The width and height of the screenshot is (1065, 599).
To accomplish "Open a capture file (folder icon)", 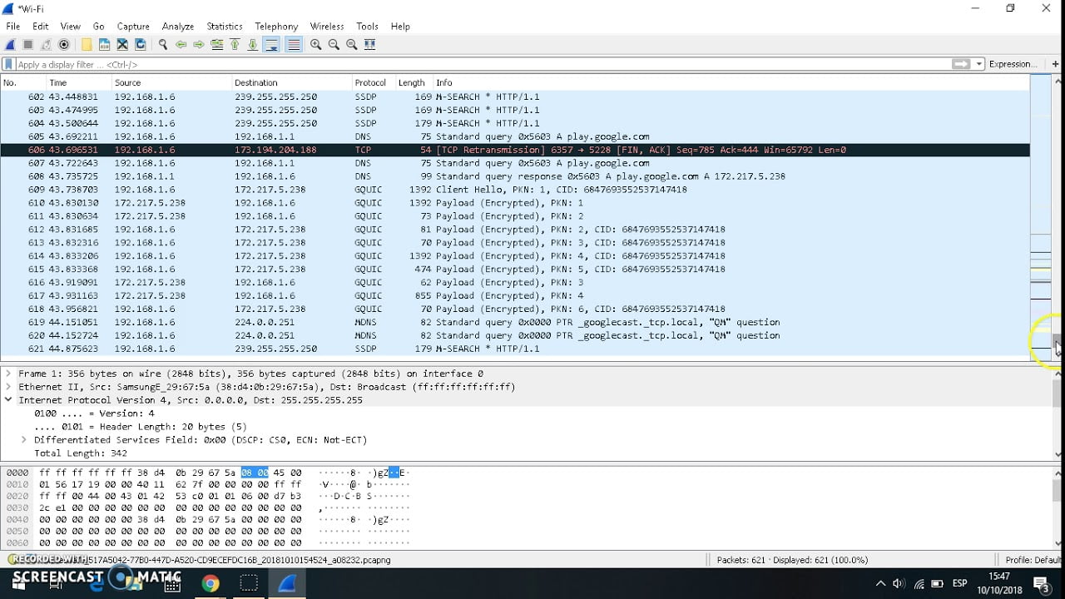I will point(86,45).
